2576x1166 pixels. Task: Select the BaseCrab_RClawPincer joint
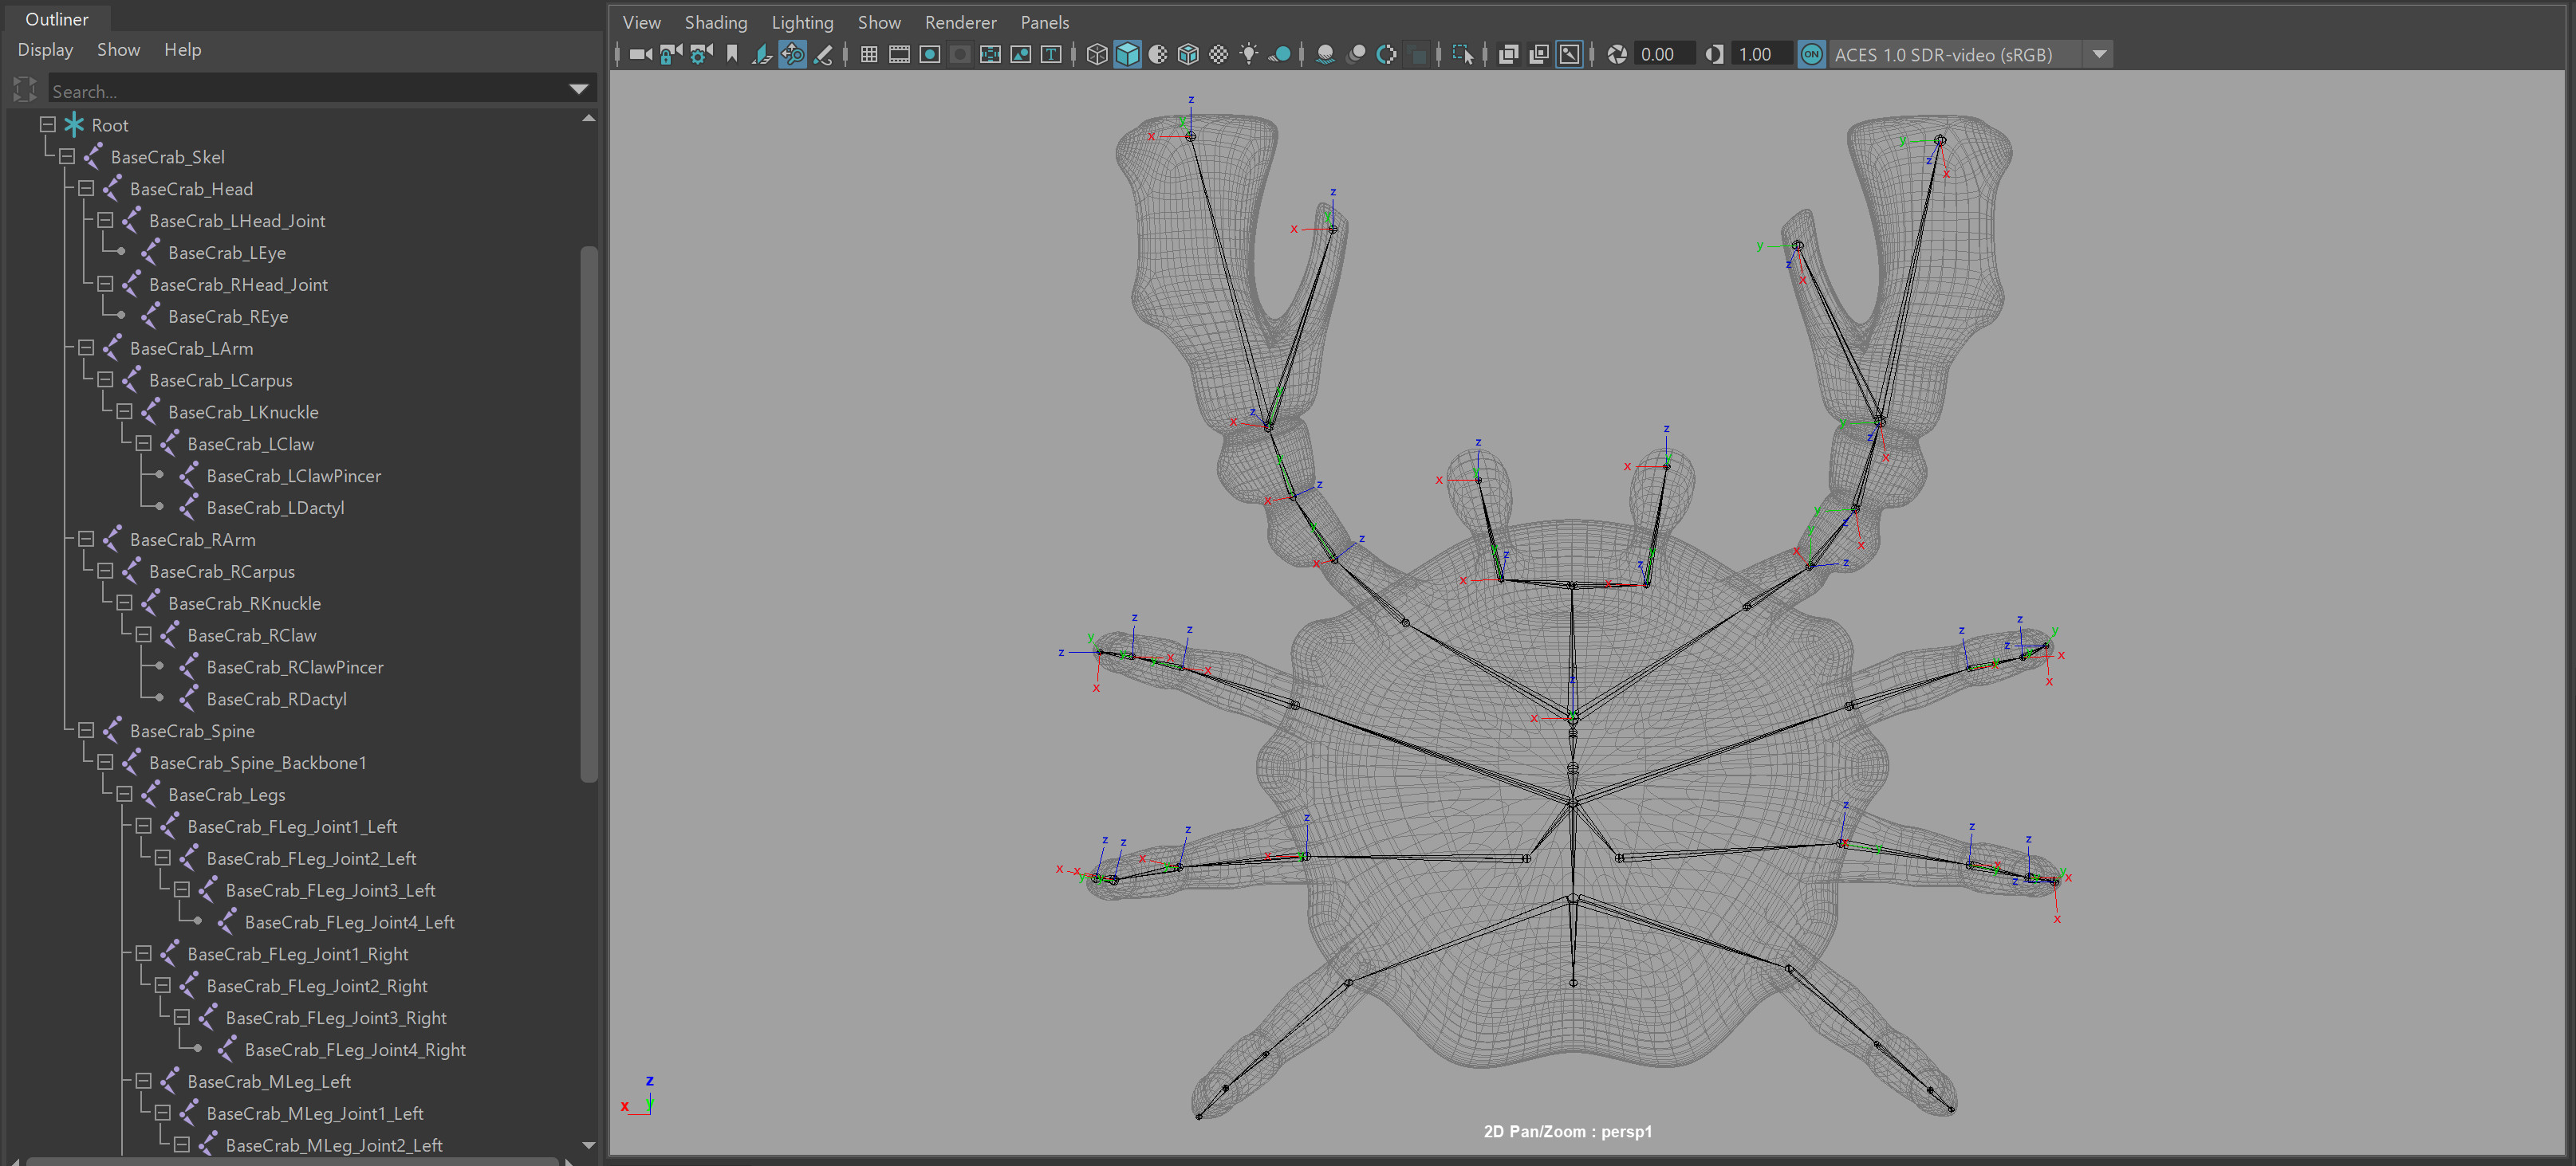tap(294, 667)
